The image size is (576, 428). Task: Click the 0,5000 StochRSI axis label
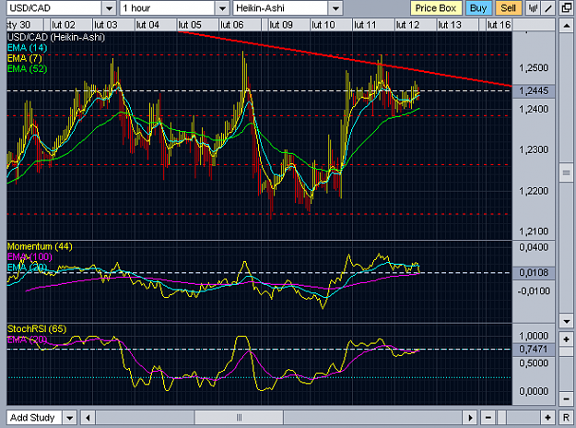(x=534, y=363)
